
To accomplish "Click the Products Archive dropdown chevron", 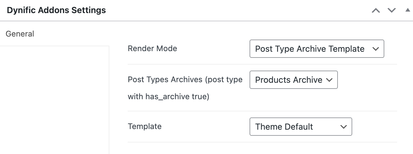I will 329,80.
